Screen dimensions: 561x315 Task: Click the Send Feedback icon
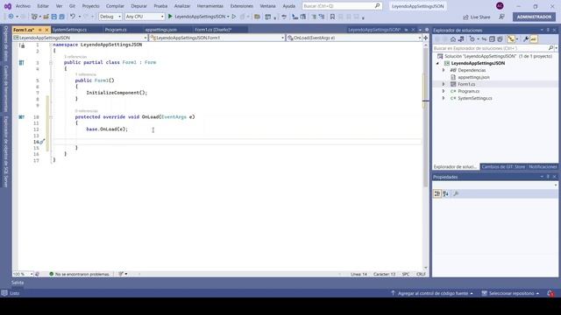point(501,17)
